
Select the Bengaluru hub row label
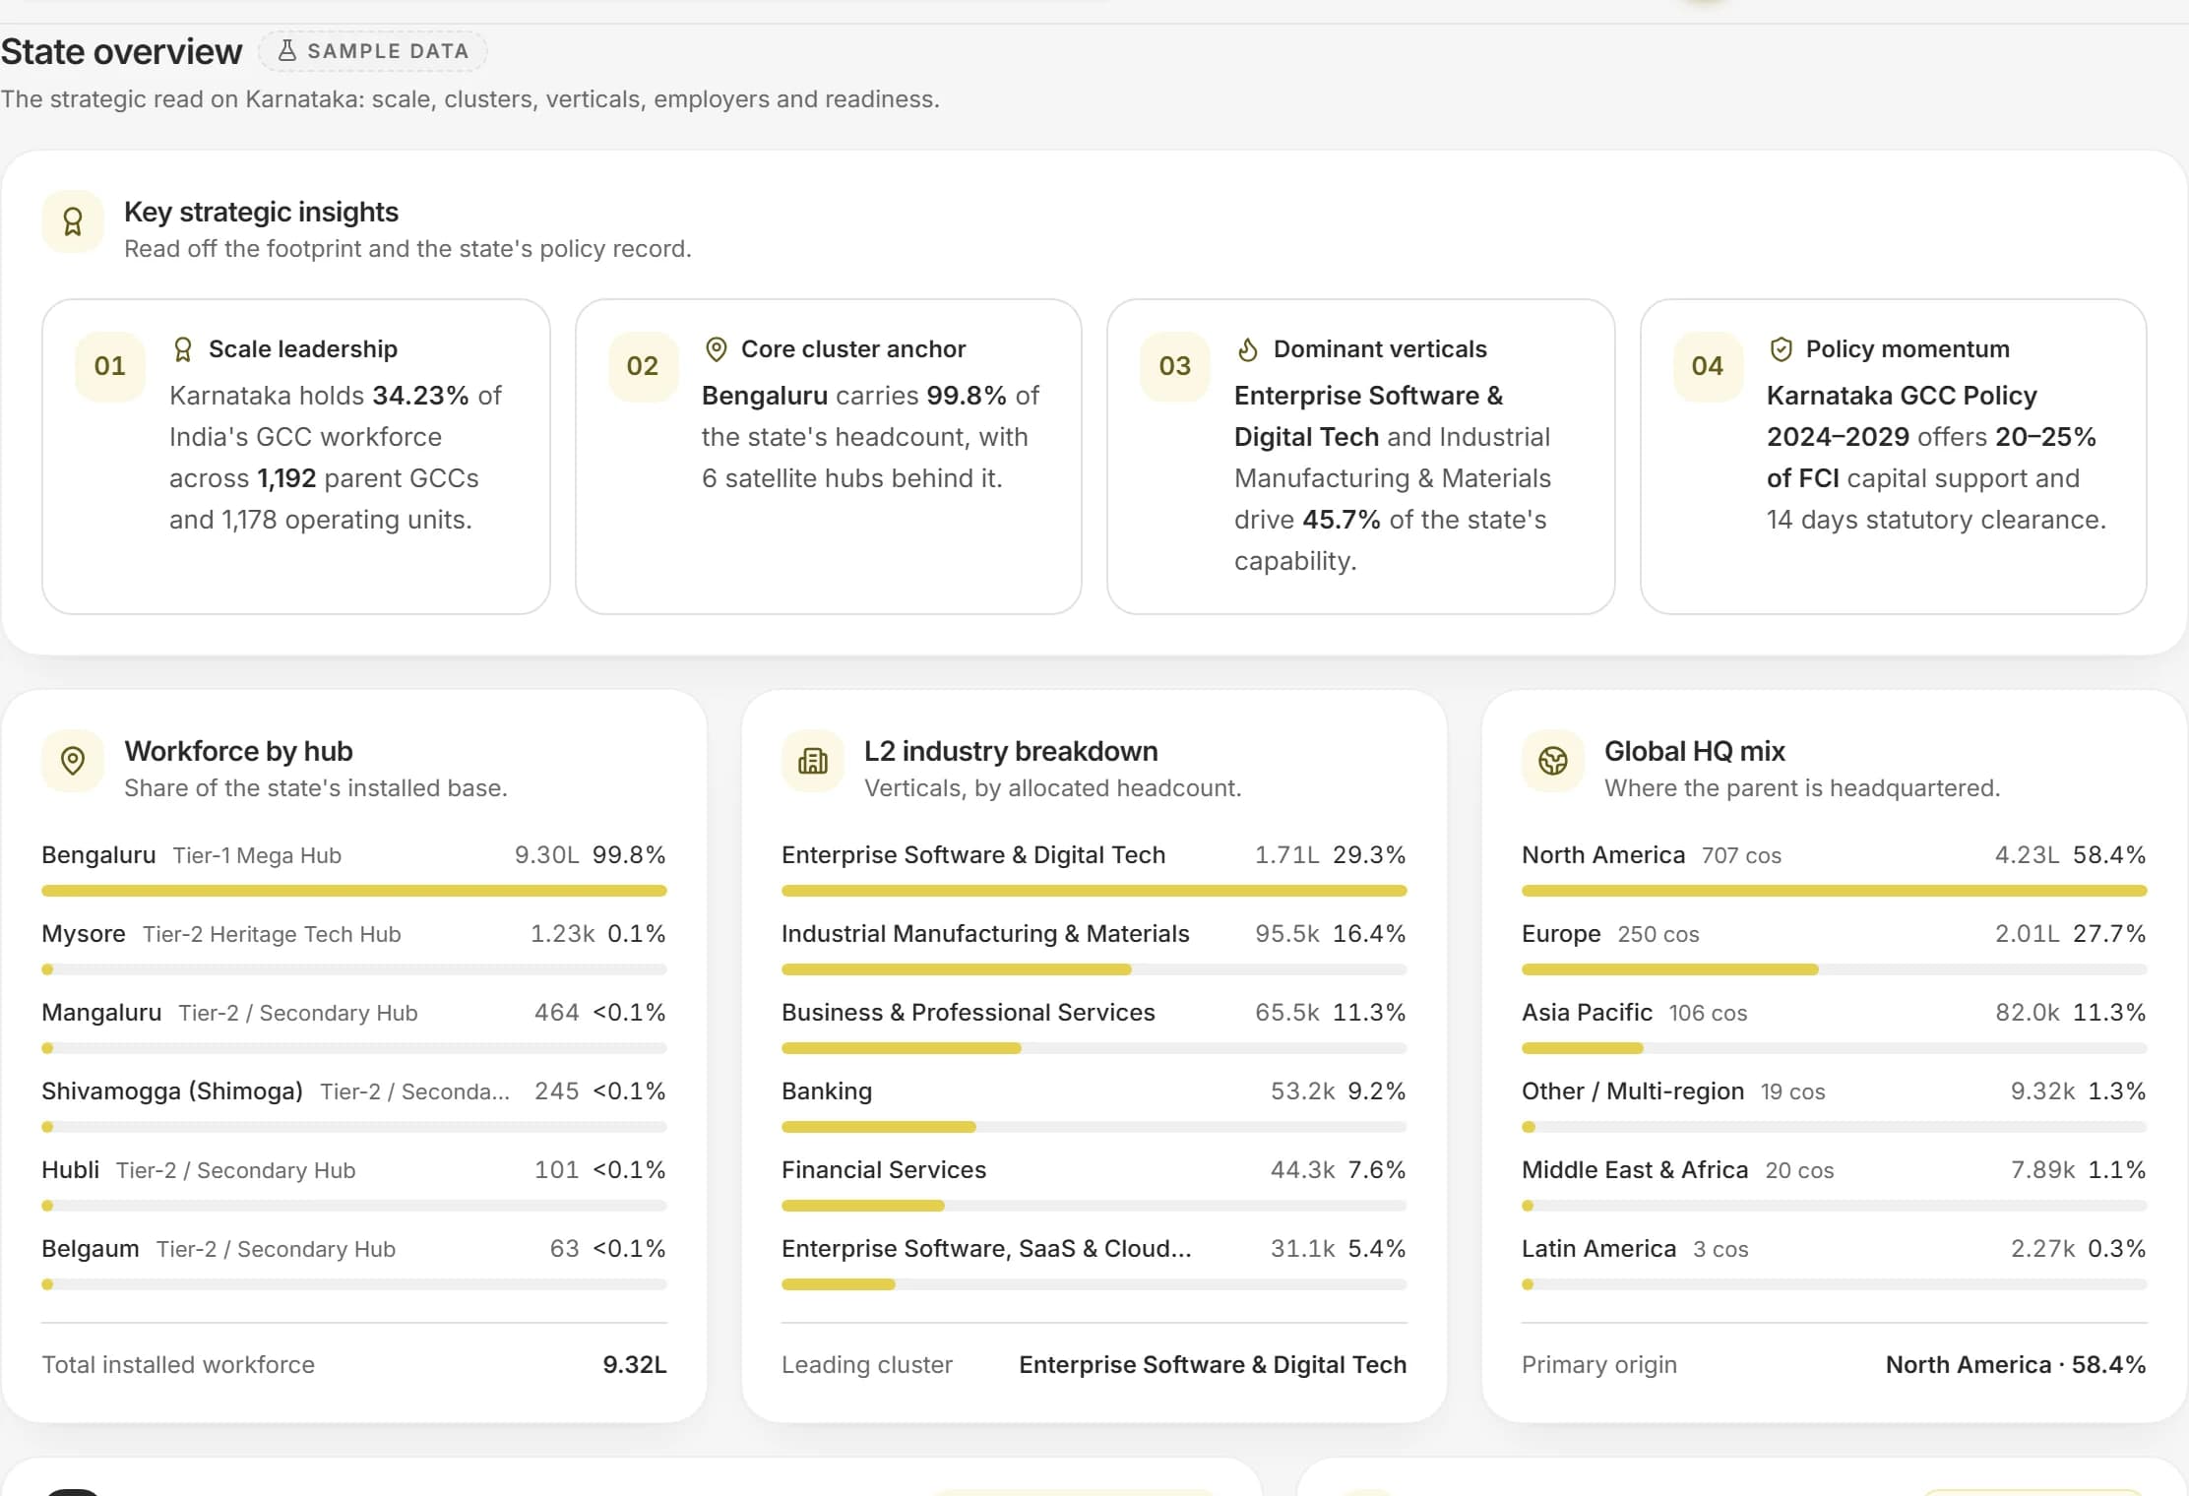click(x=98, y=855)
